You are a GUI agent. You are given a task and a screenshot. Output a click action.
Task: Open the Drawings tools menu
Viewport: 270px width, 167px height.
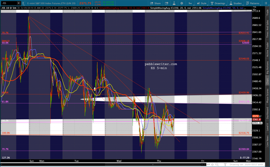[218, 3]
